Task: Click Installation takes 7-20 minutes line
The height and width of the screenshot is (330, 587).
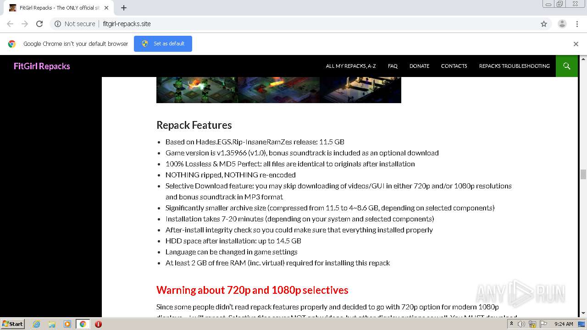Action: (x=300, y=219)
